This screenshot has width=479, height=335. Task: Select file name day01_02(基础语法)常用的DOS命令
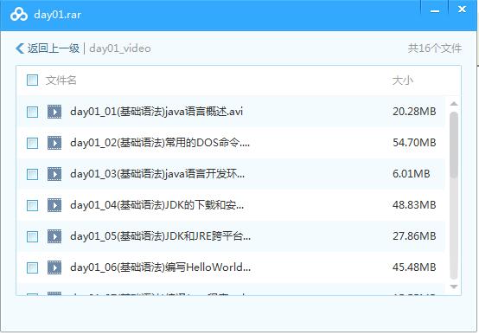160,143
